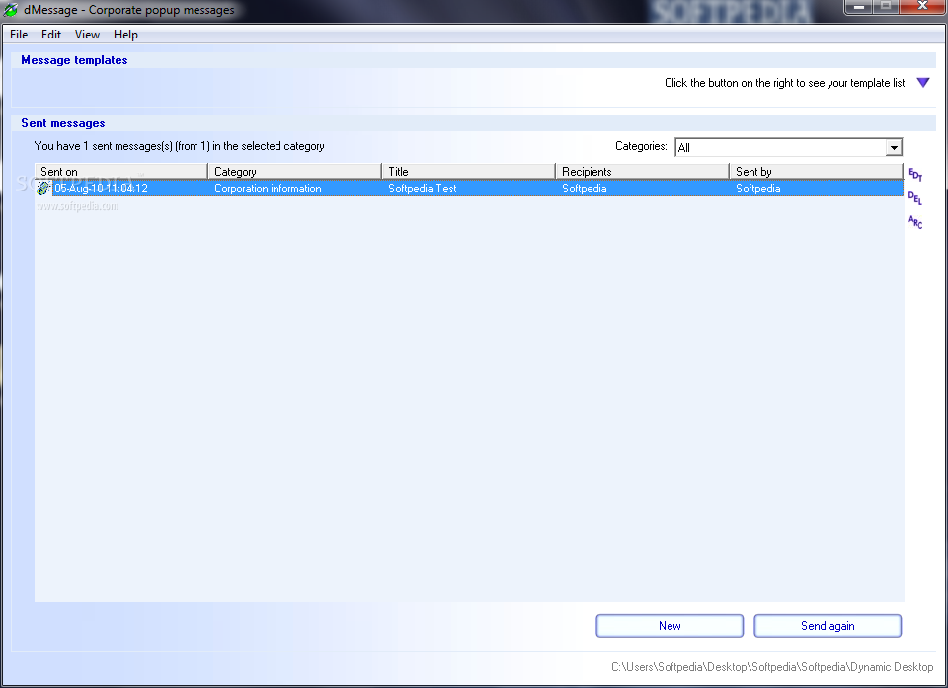Open the View menu
Image resolution: width=948 pixels, height=688 pixels.
[87, 35]
